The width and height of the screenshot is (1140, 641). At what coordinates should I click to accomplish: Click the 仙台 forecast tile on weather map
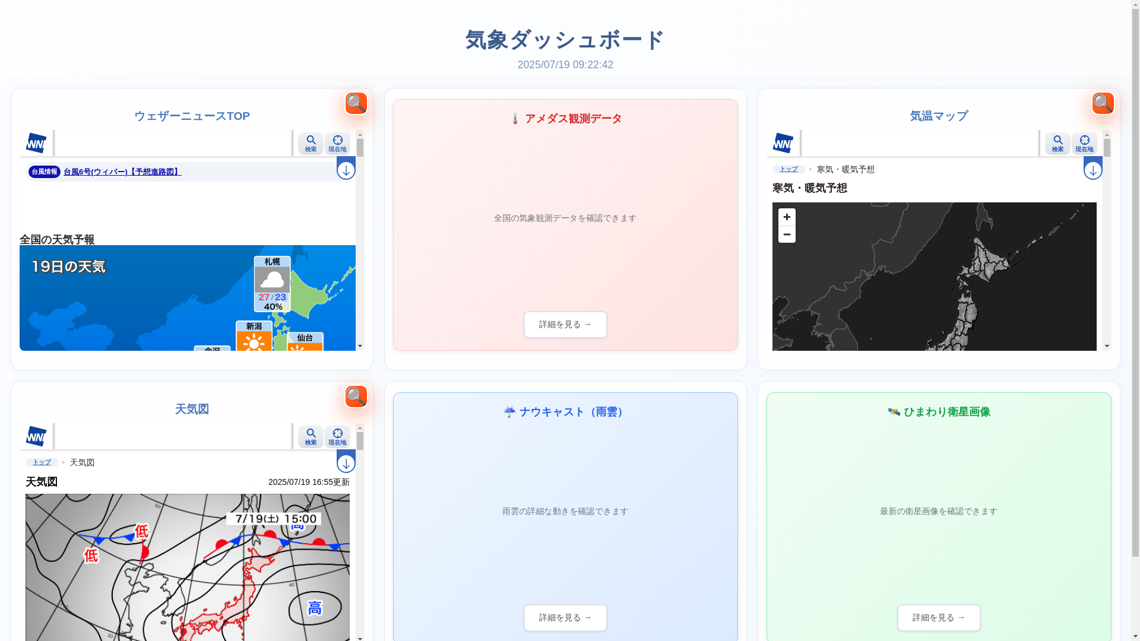click(x=305, y=341)
